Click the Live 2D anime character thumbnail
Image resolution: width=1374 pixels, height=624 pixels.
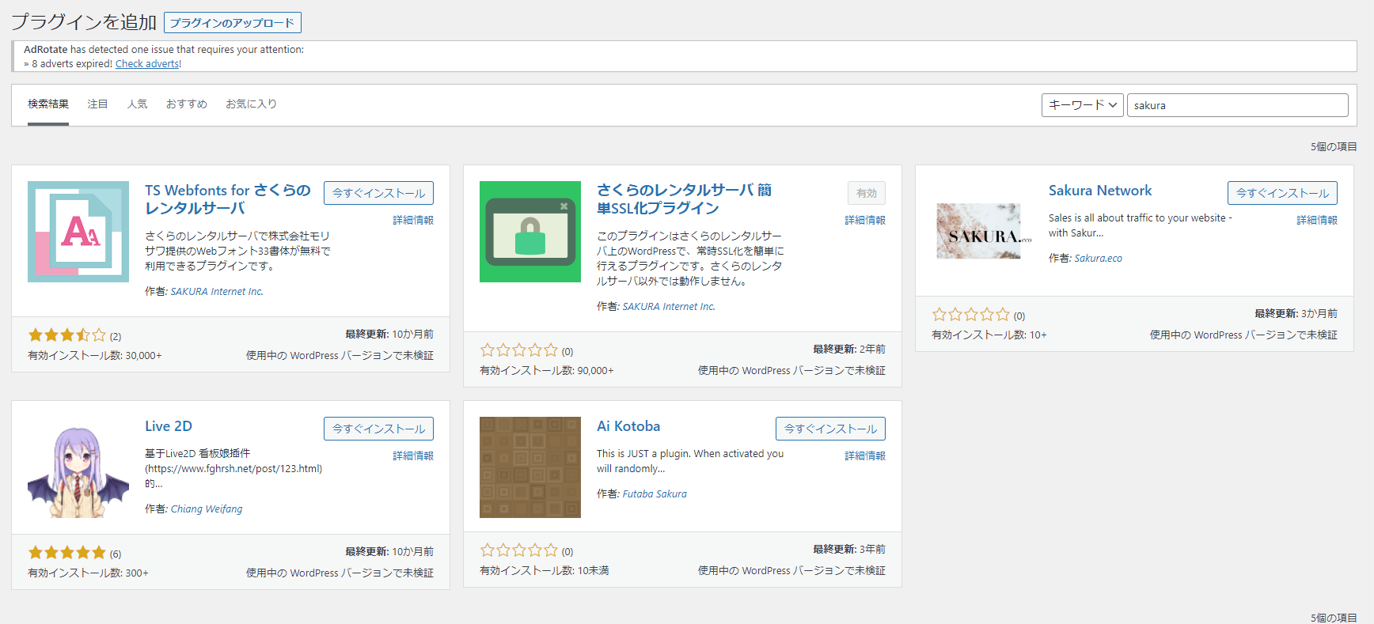(x=78, y=467)
